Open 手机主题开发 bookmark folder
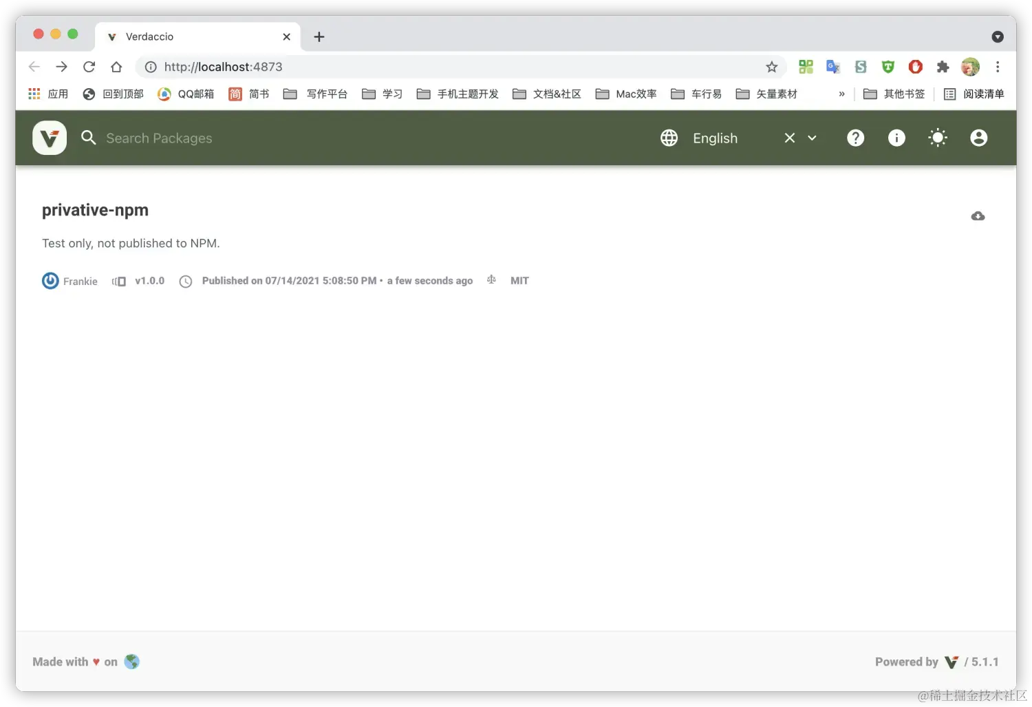The image size is (1032, 707). pyautogui.click(x=458, y=94)
